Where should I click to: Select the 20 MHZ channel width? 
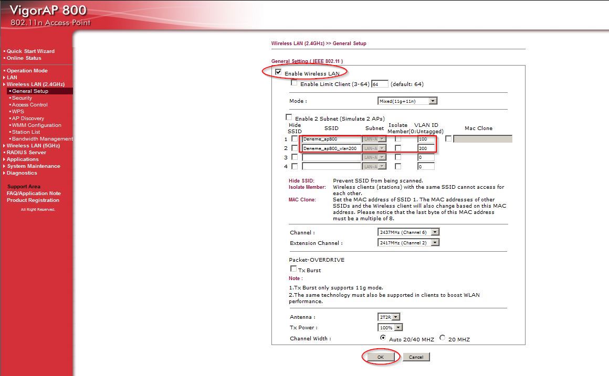pos(442,338)
